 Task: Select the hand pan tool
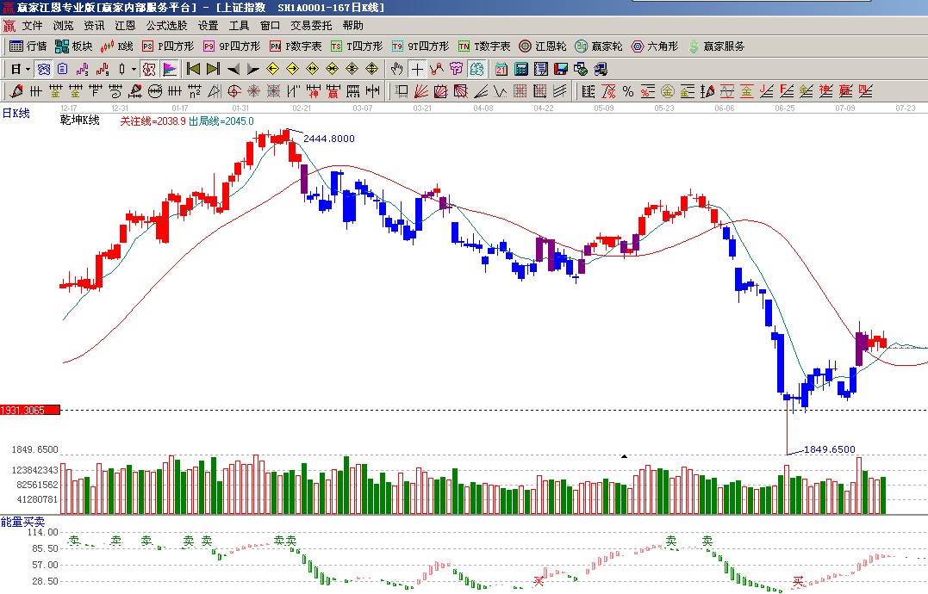tap(396, 69)
